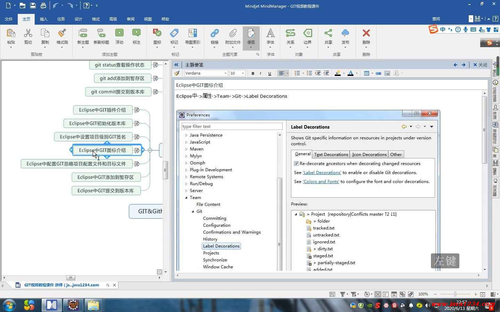Open the 导图索引 map index
This screenshot has width=500, height=312.
192,33
